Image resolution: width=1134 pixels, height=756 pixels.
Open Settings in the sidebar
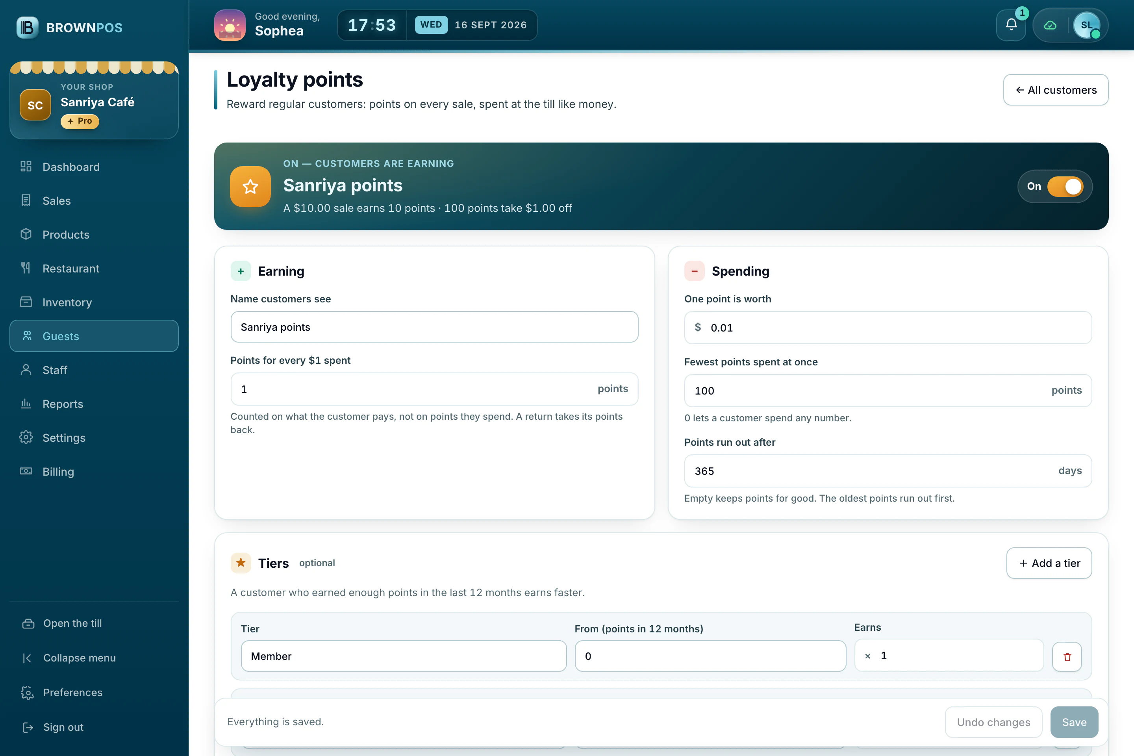(94, 438)
